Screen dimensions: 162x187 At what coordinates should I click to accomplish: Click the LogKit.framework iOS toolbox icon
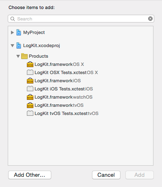pos(30,81)
